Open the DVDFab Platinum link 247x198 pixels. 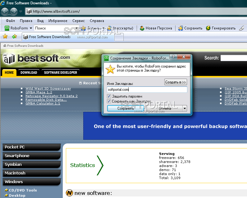pyautogui.click(x=236, y=103)
